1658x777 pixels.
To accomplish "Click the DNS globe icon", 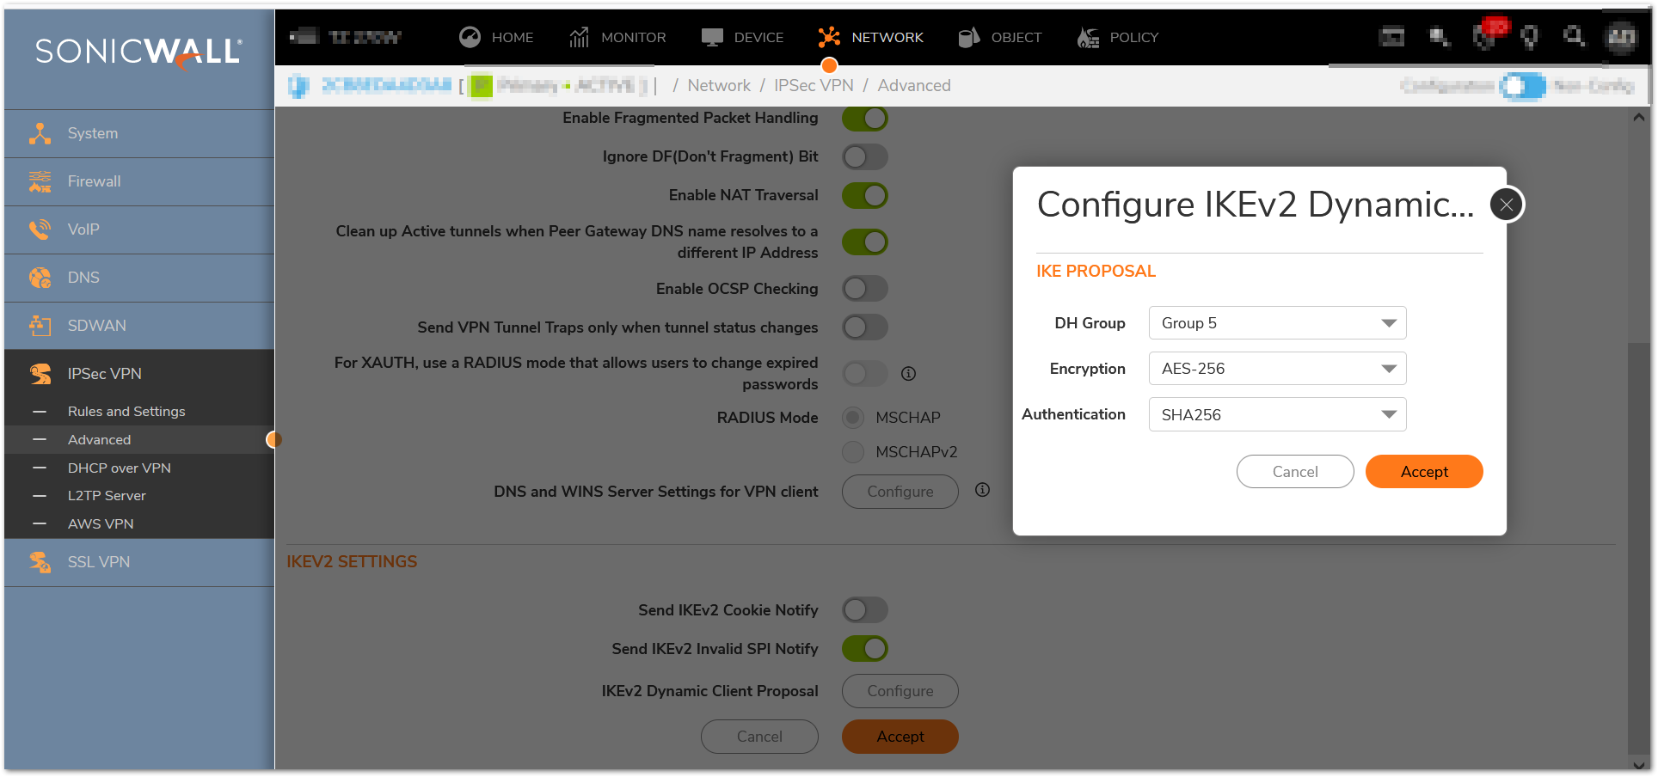I will (40, 278).
